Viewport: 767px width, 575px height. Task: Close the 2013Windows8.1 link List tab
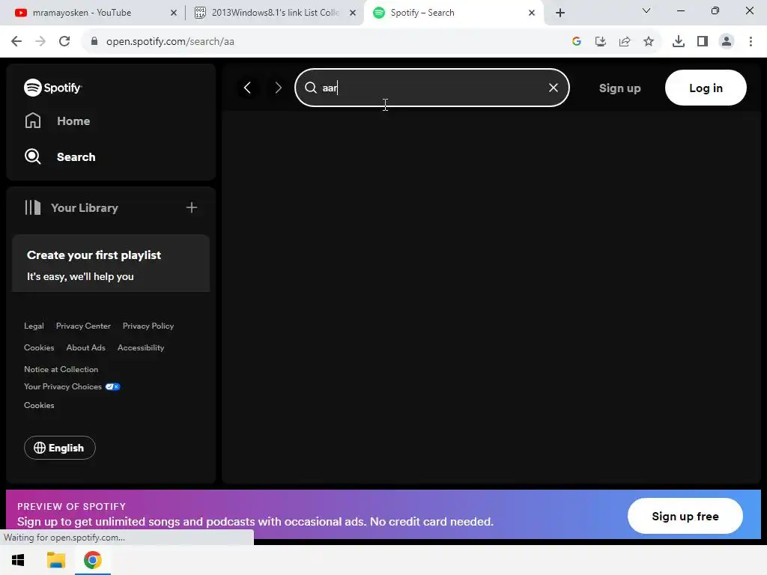tap(353, 13)
